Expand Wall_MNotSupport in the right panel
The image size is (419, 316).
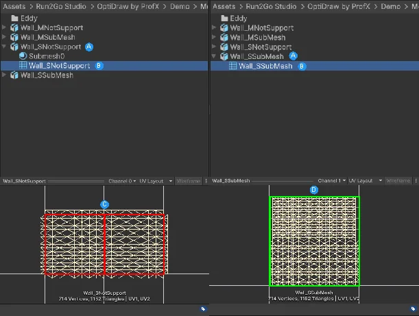coord(214,27)
